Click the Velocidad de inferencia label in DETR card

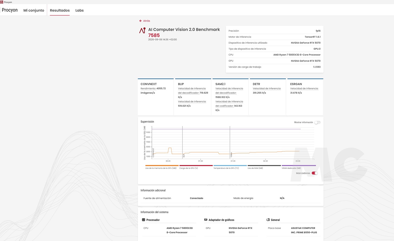pos(267,88)
